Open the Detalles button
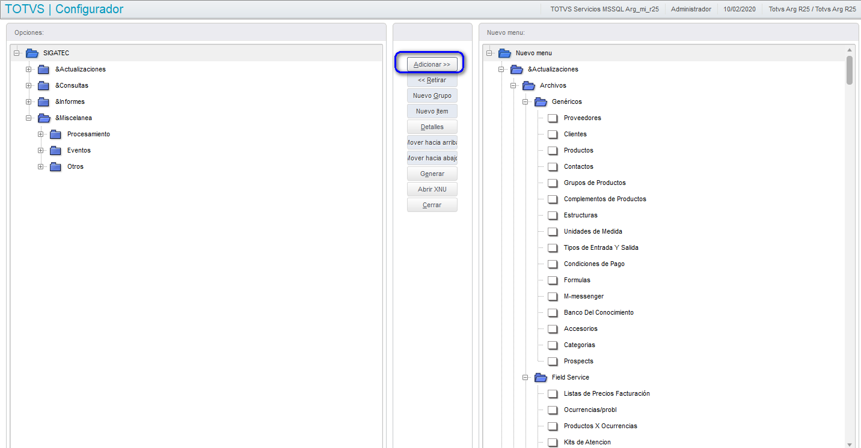Viewport: 861px width, 448px height. point(432,127)
